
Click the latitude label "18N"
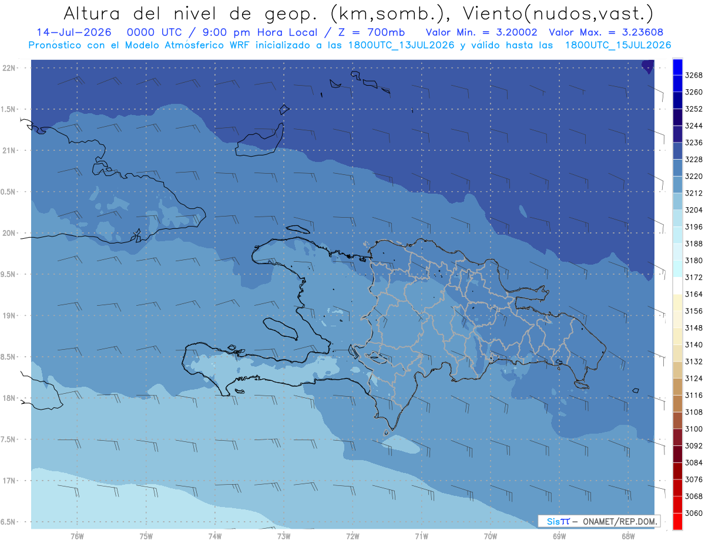(x=9, y=398)
